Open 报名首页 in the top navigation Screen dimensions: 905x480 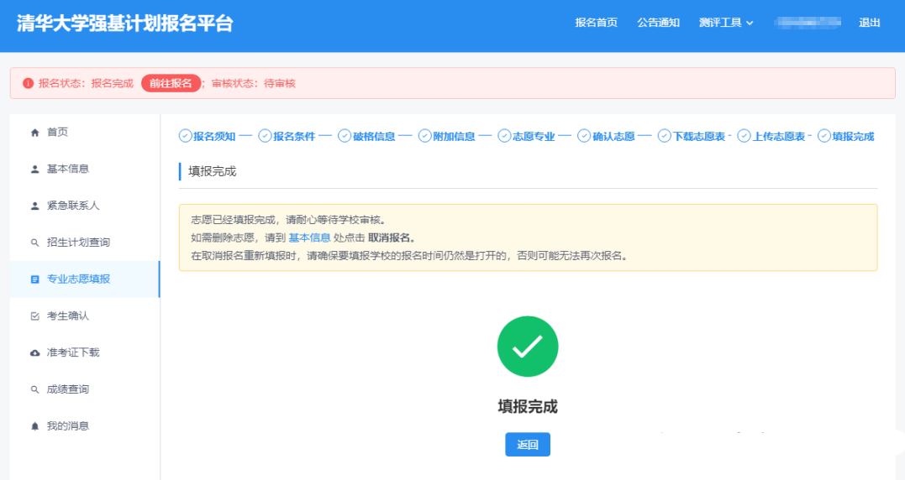point(597,23)
